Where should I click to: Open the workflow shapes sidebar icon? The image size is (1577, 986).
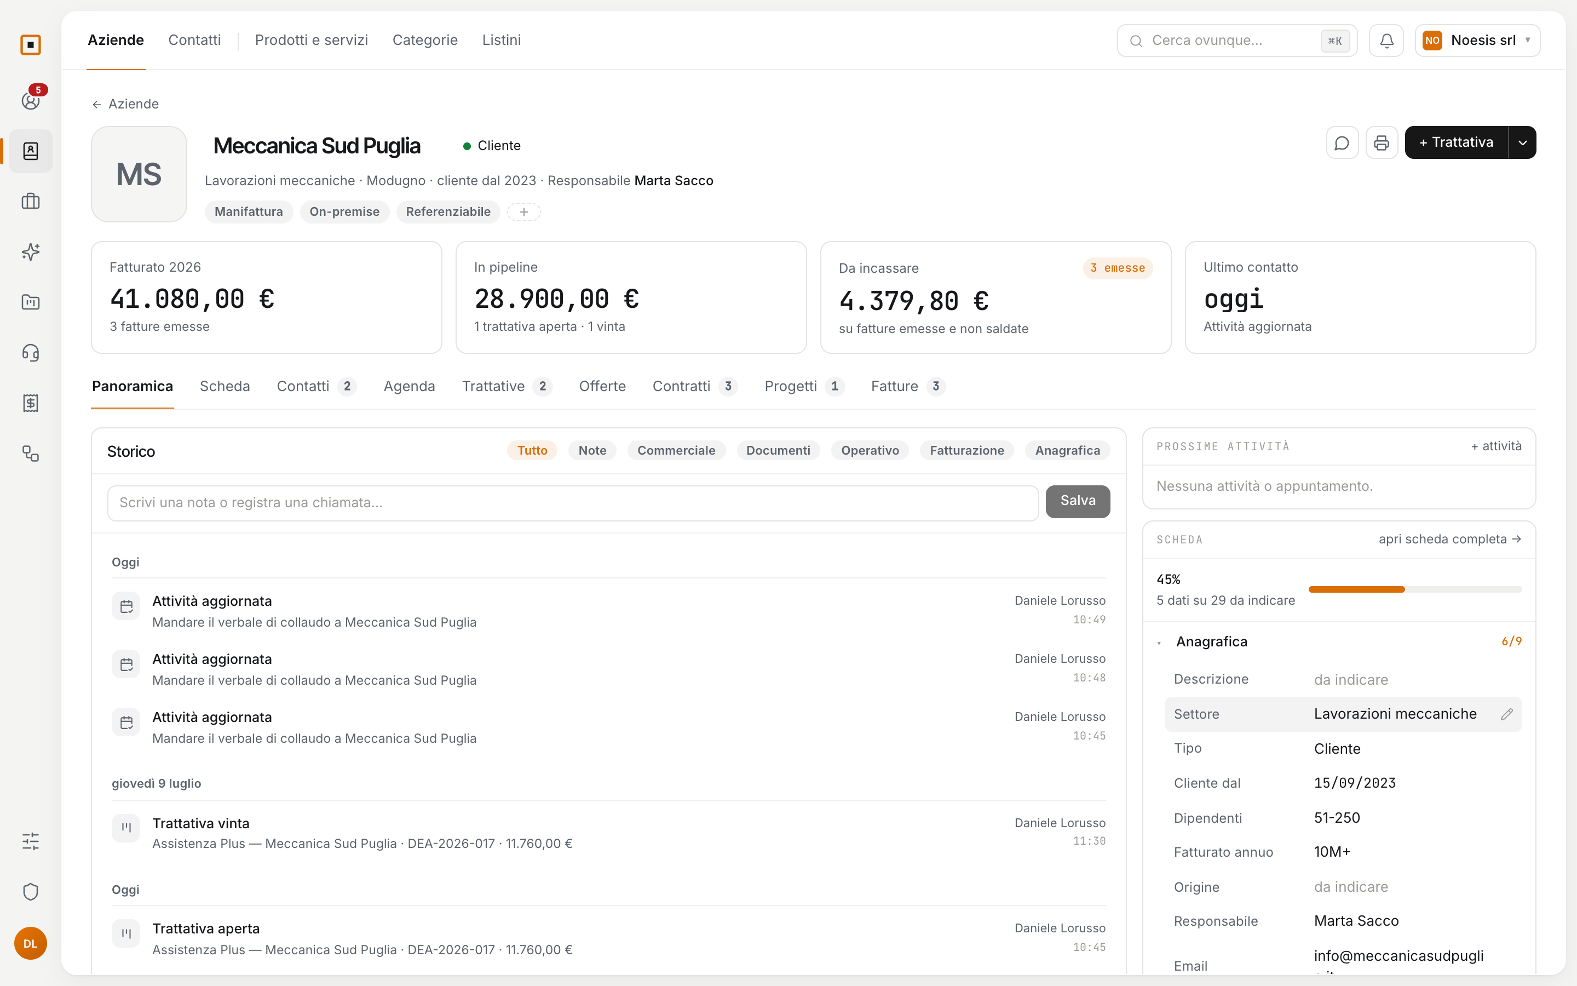(31, 454)
